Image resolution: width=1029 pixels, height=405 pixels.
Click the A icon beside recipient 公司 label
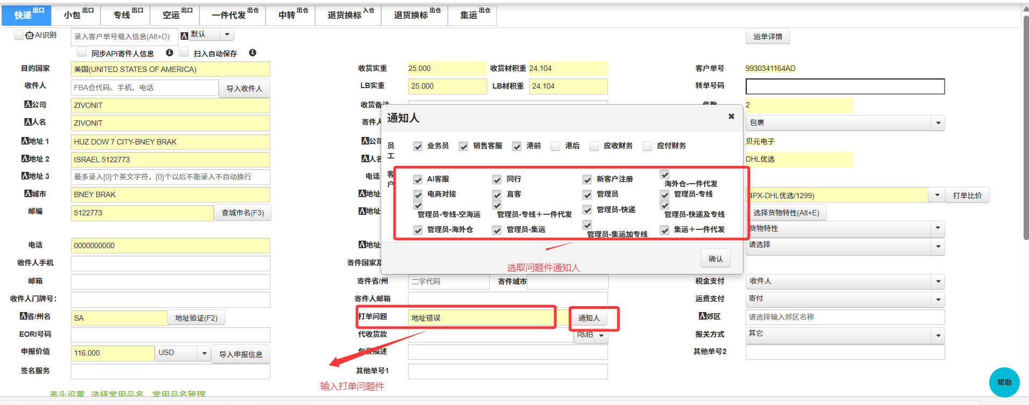pyautogui.click(x=28, y=105)
